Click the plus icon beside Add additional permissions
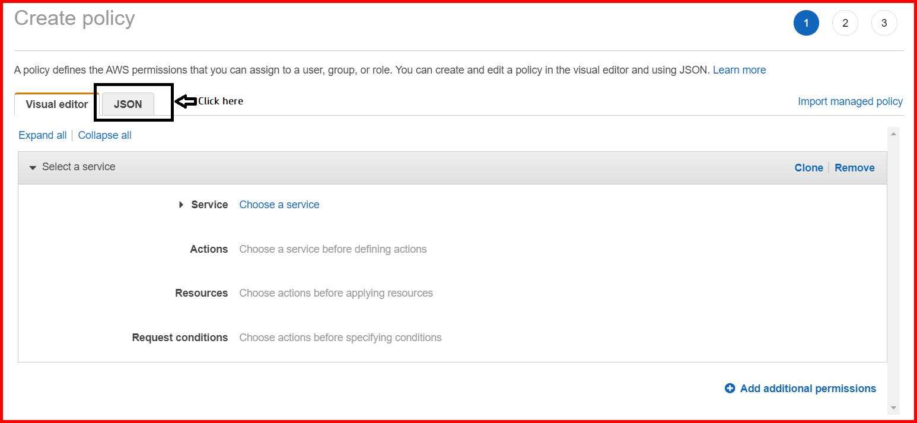917x423 pixels. pos(730,388)
